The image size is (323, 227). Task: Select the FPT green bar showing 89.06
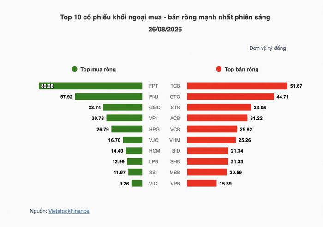point(90,86)
